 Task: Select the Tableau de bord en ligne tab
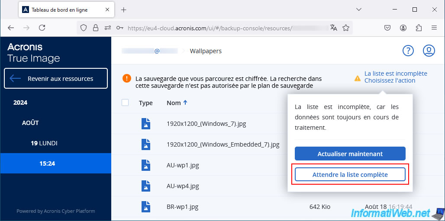(66, 10)
